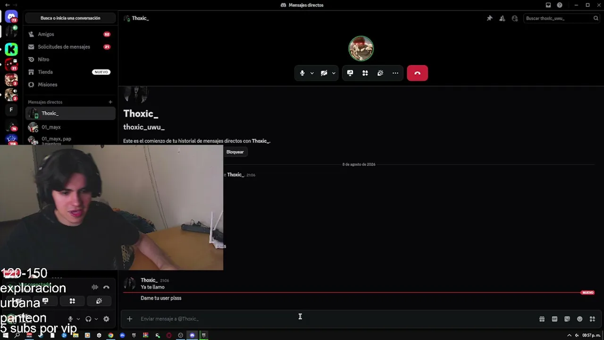Toggle deafen headphones in user panel

point(88,319)
